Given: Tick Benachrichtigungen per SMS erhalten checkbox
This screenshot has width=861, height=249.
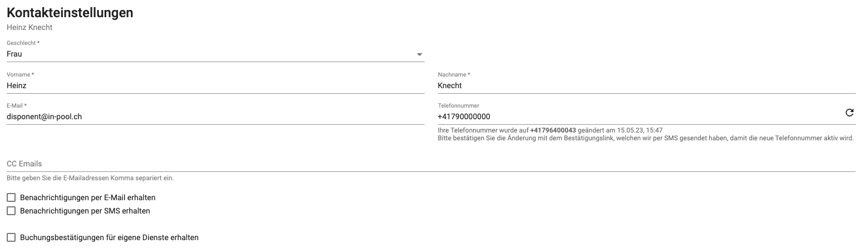Looking at the screenshot, I should pyautogui.click(x=11, y=211).
